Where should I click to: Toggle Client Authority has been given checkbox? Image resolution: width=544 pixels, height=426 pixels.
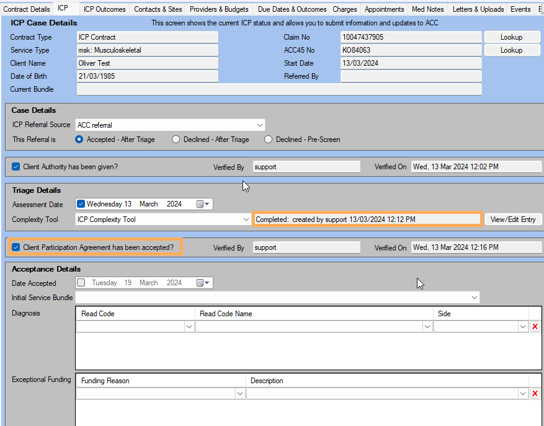[x=16, y=167]
